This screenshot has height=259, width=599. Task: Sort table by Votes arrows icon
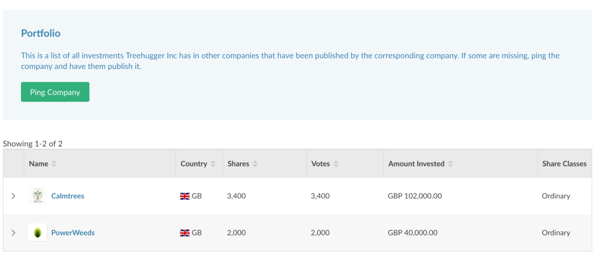click(336, 164)
